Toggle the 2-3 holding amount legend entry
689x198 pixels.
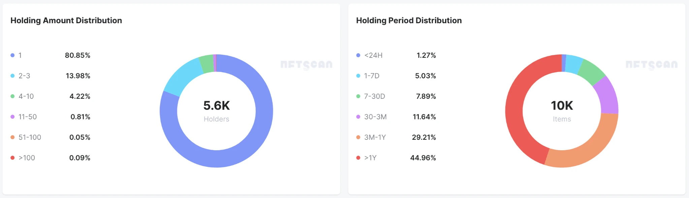point(24,76)
